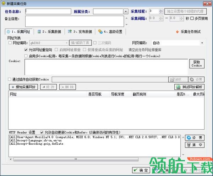Click the Accept-Language header line
The width and height of the screenshot is (213, 176).
pos(35,140)
